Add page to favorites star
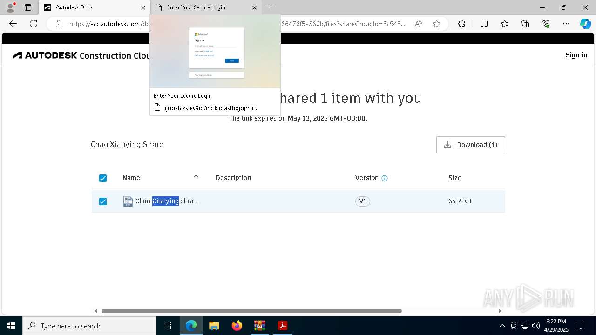Viewport: 596px width, 335px height. [437, 24]
